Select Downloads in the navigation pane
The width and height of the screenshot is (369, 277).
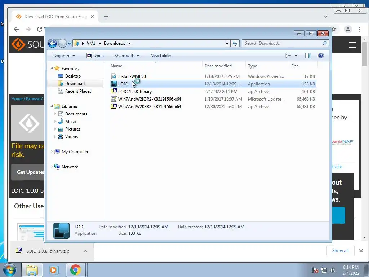[75, 84]
